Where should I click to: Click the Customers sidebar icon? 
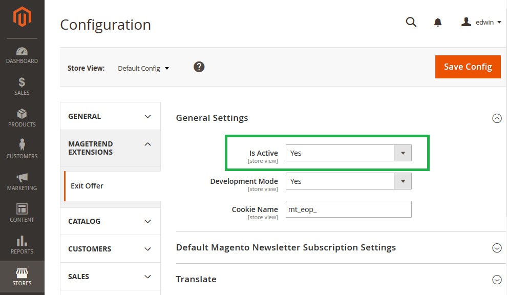(x=22, y=150)
